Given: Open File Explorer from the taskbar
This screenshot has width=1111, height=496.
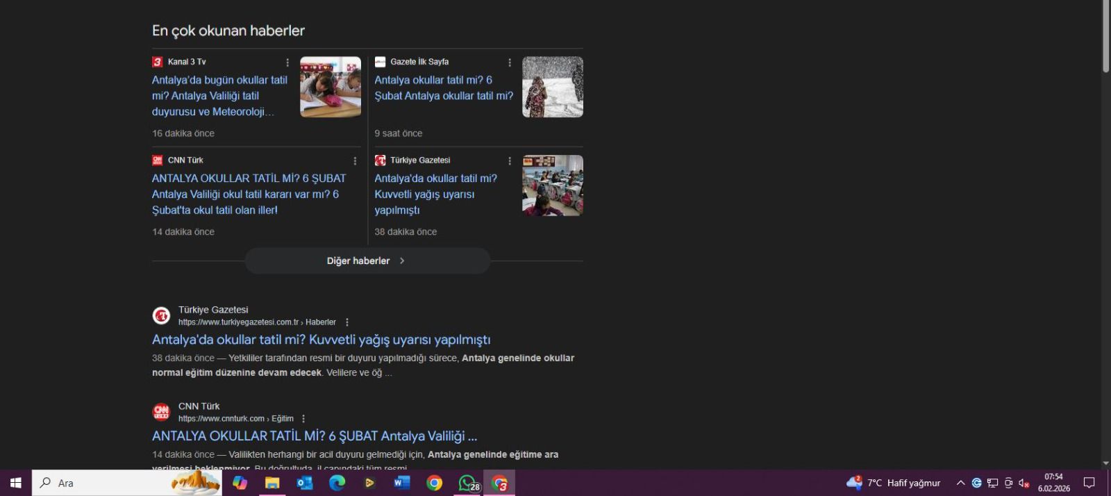Looking at the screenshot, I should click(272, 483).
